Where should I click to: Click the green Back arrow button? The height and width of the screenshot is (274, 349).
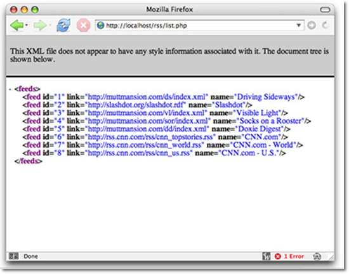(16, 25)
